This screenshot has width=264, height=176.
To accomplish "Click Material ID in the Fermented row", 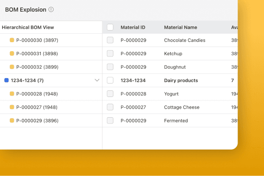I will [x=133, y=121].
